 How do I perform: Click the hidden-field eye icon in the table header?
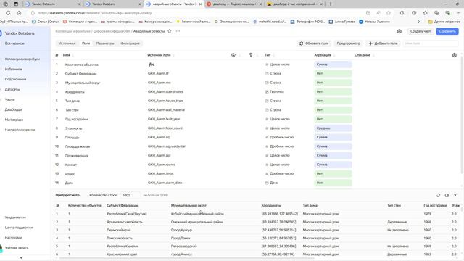(233, 55)
